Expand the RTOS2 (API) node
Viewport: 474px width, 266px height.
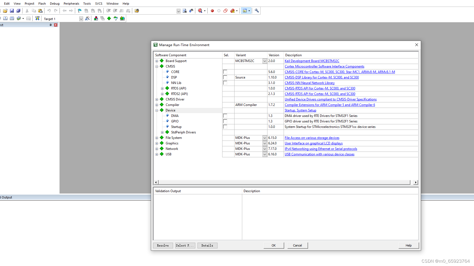click(162, 94)
